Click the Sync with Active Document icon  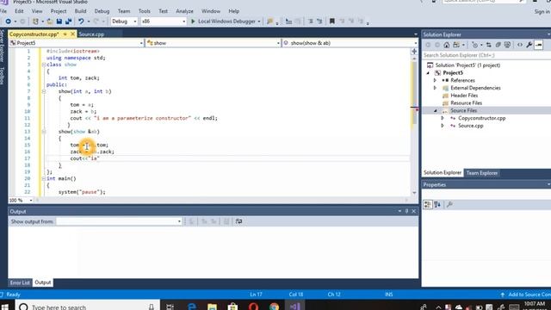[x=489, y=45]
